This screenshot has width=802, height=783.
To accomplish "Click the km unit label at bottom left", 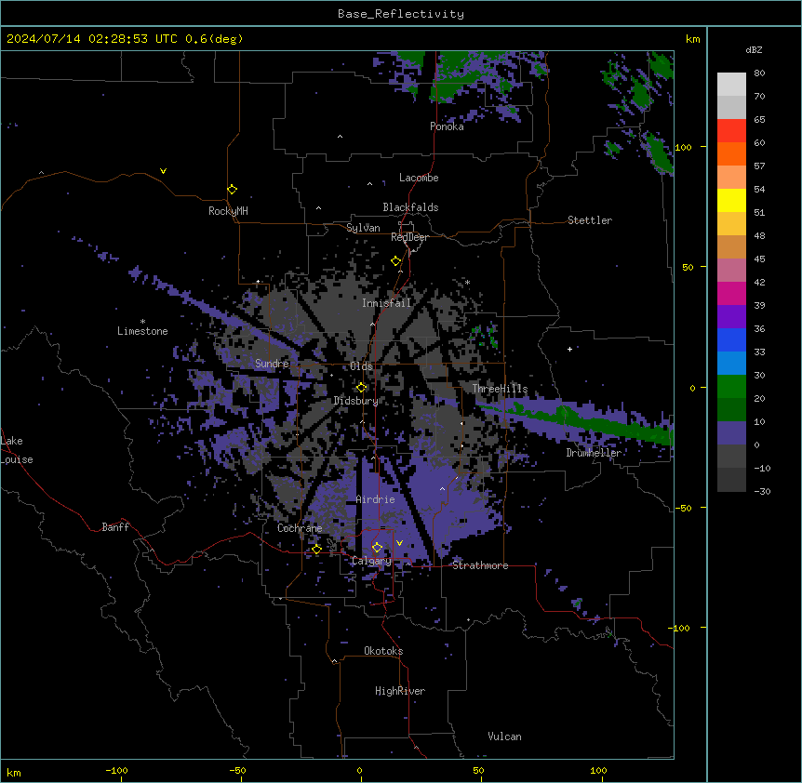I will coord(14,772).
